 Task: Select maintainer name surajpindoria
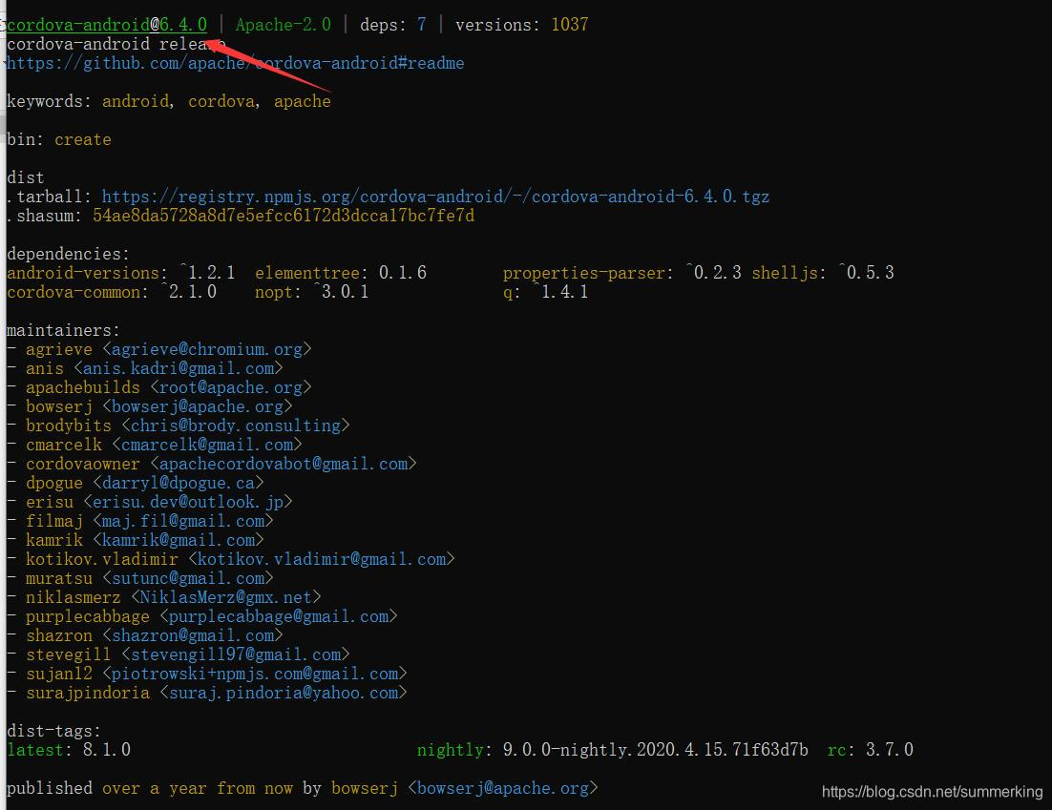click(x=87, y=694)
